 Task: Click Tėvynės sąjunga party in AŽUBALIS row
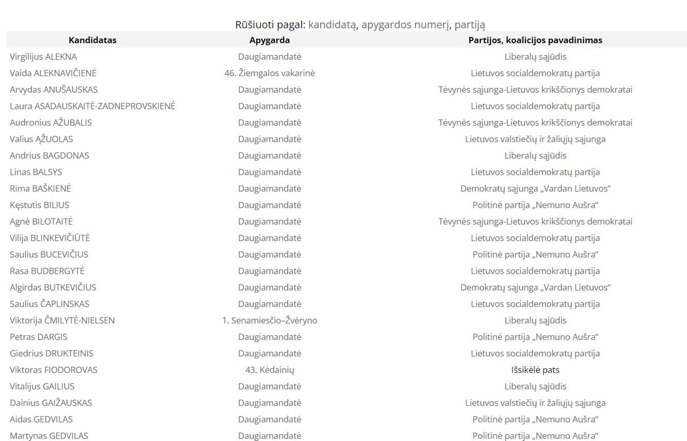(535, 123)
